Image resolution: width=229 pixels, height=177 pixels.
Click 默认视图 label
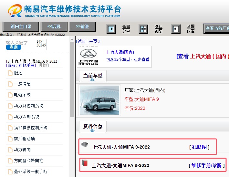[159, 29]
